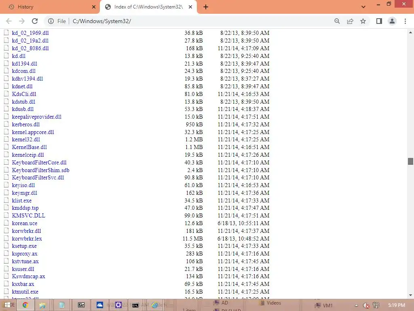
Task: Open ksetup.exe link
Action: (24, 246)
